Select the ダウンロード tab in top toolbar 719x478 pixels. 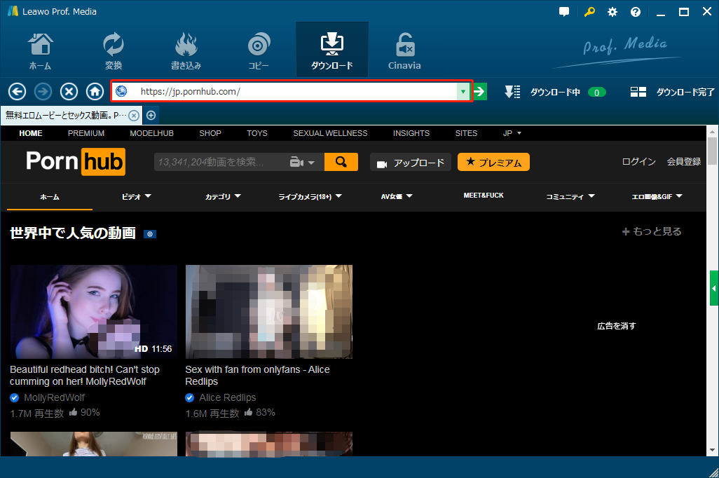(331, 51)
